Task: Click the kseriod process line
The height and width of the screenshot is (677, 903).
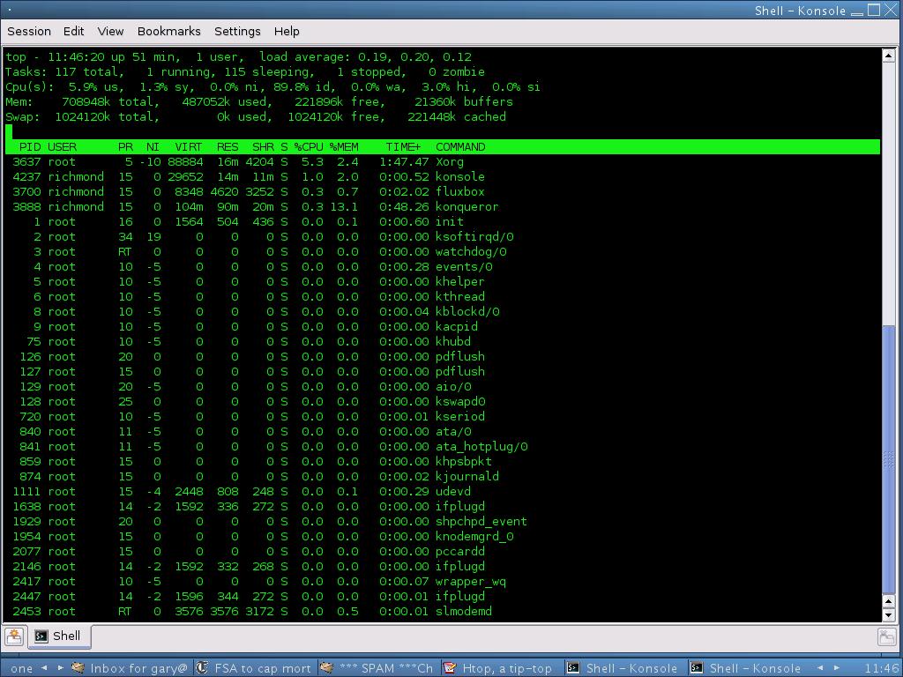Action: coord(443,416)
